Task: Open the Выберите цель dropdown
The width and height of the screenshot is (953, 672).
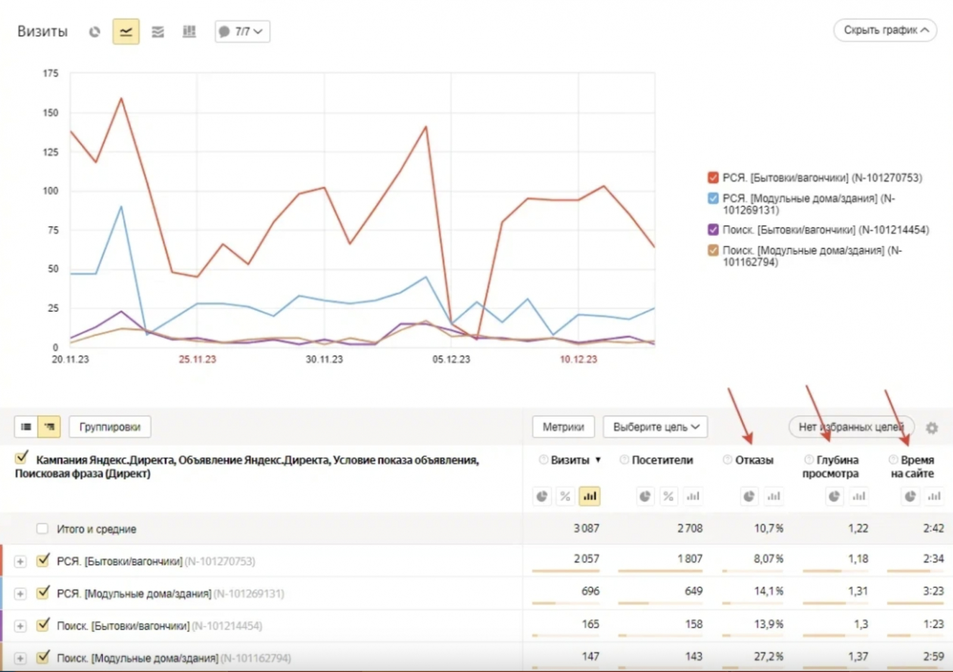Action: pos(655,427)
